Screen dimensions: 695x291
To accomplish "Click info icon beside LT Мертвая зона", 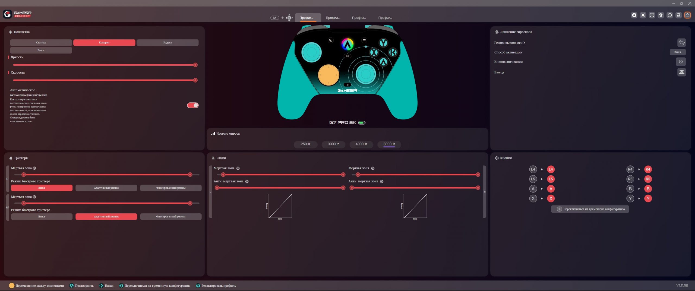I will click(34, 168).
